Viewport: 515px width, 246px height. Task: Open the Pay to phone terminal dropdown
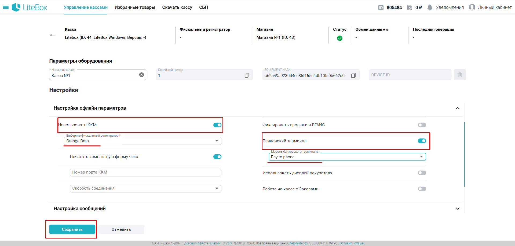click(347, 157)
